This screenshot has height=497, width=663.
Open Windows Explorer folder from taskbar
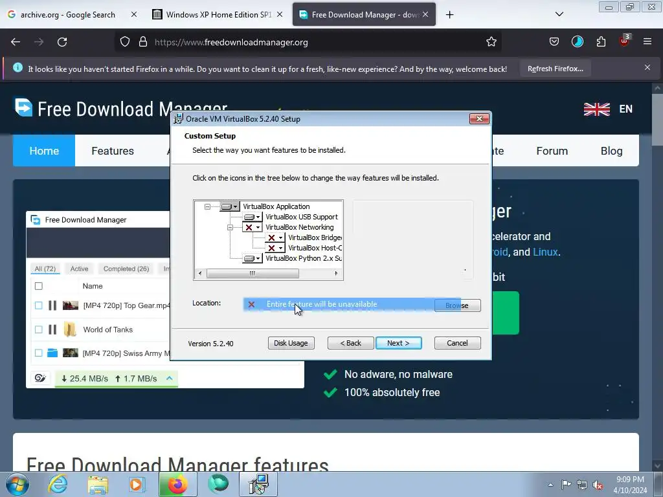pos(98,485)
